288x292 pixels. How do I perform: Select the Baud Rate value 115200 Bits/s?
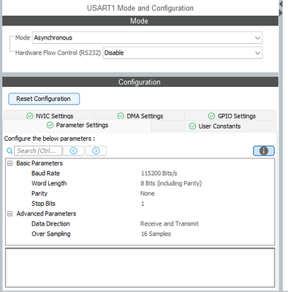click(159, 173)
